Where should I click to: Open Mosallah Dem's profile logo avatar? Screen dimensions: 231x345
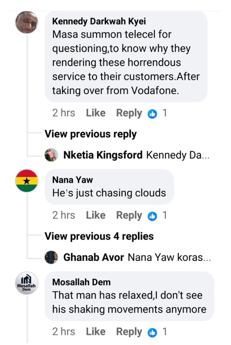27,283
